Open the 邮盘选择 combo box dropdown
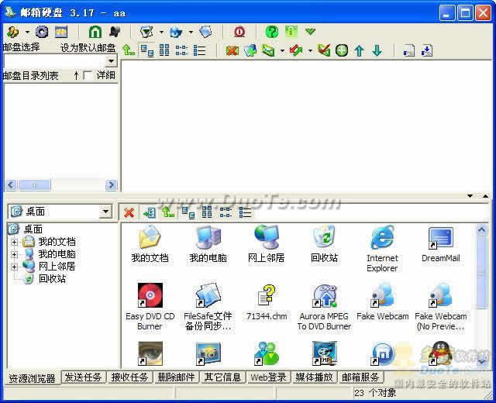The height and width of the screenshot is (403, 496). pos(111,60)
